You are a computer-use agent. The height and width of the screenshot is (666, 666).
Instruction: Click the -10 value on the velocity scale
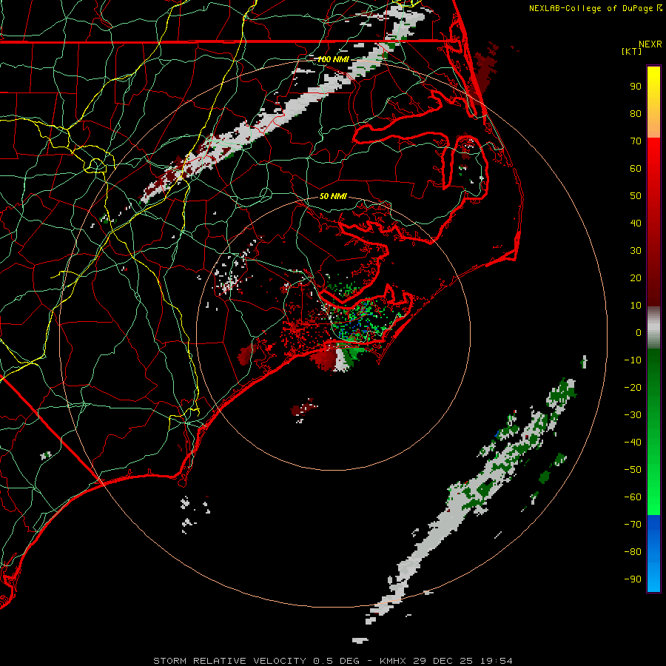633,360
